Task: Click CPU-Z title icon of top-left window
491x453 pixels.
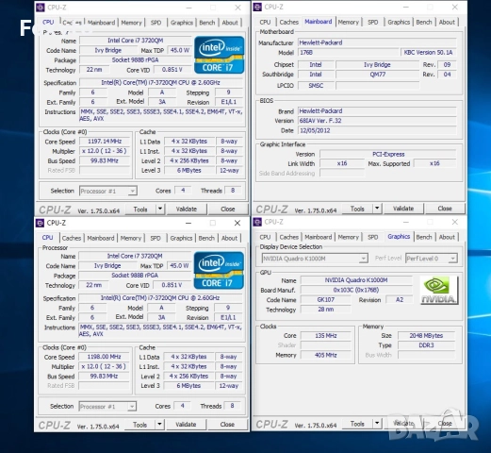Action: (x=41, y=8)
